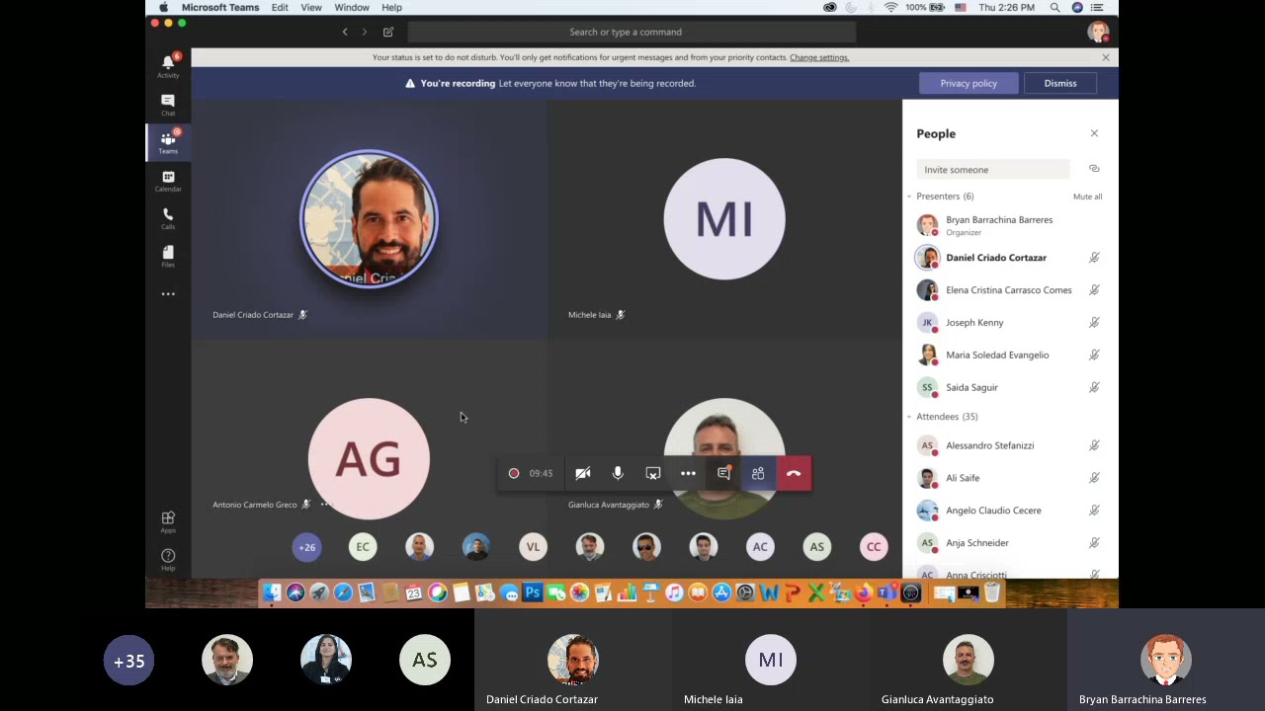Open the Trash in the Dock
Viewport: 1265px width, 711px height.
pos(991,592)
